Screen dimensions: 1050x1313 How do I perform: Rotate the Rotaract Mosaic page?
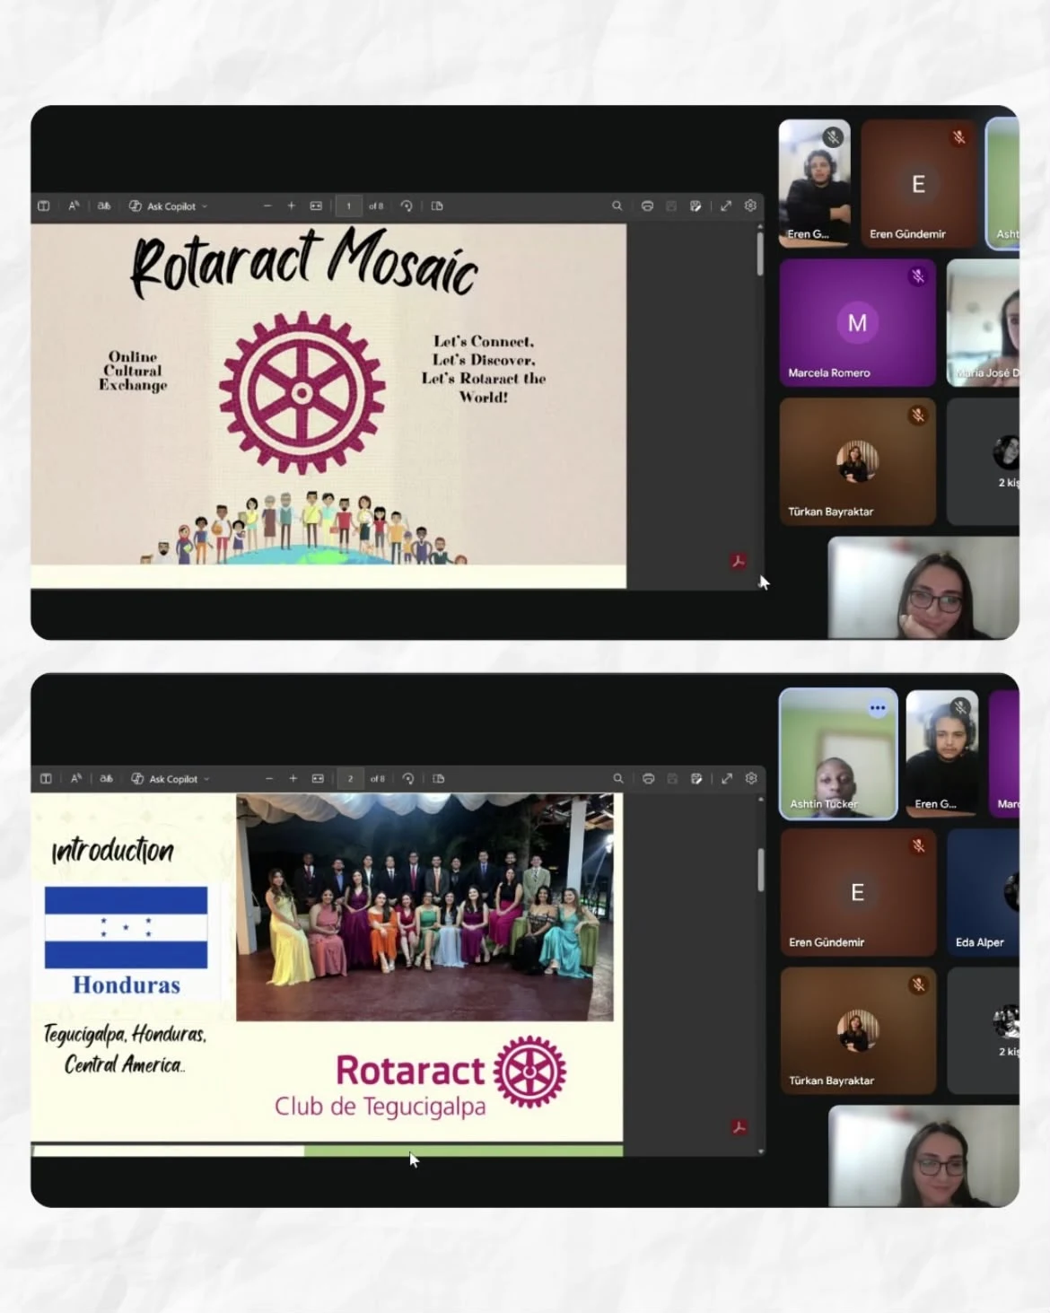[x=407, y=206]
